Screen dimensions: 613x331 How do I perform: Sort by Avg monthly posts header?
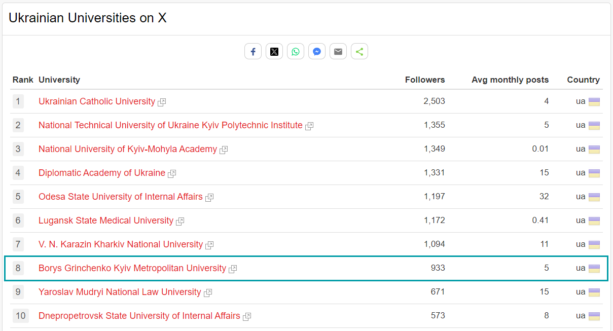click(510, 80)
